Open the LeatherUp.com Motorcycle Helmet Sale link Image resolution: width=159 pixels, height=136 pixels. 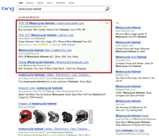click(45, 50)
